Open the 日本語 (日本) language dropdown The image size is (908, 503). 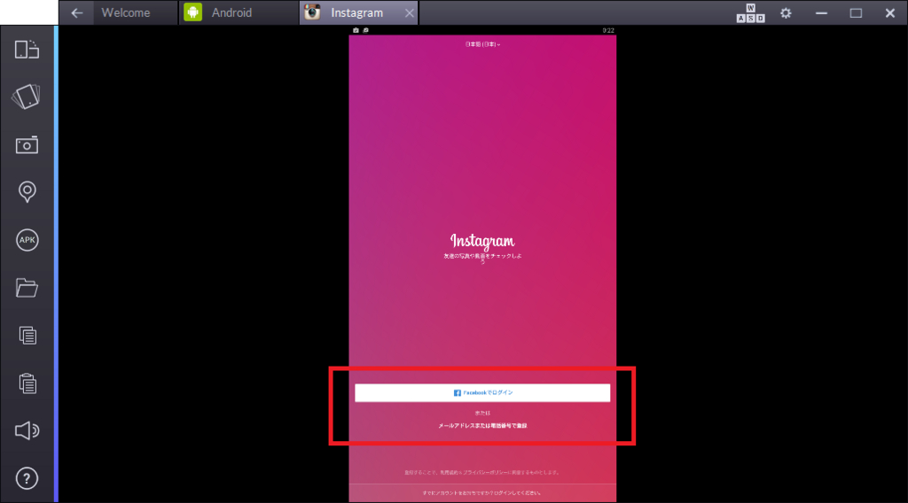(x=482, y=44)
